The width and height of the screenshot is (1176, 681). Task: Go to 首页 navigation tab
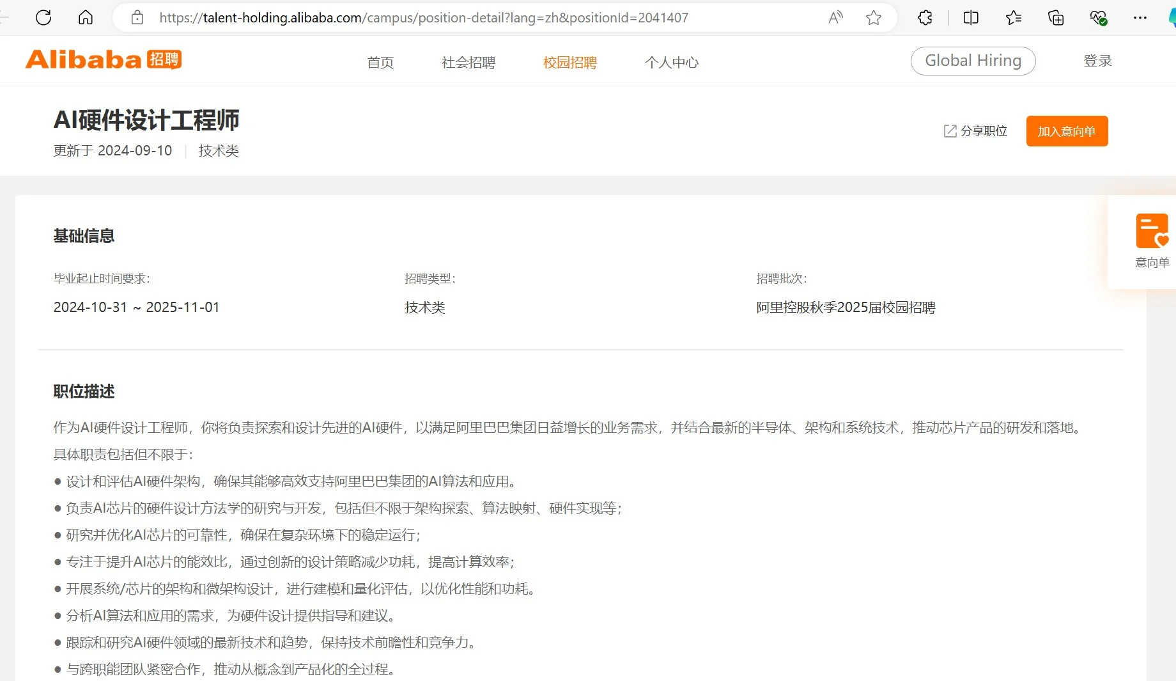tap(380, 63)
